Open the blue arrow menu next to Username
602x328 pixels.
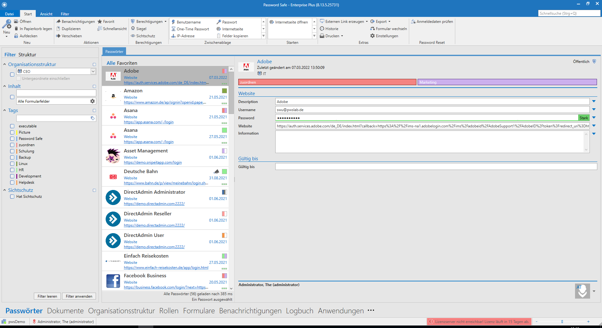pos(594,110)
